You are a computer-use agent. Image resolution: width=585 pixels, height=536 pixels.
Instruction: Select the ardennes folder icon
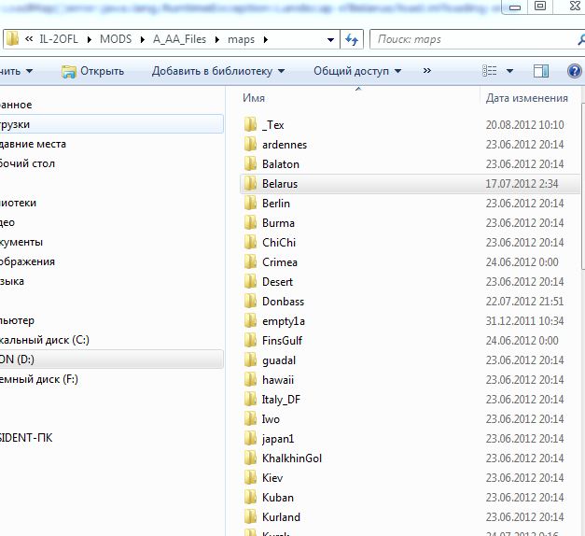tap(250, 144)
